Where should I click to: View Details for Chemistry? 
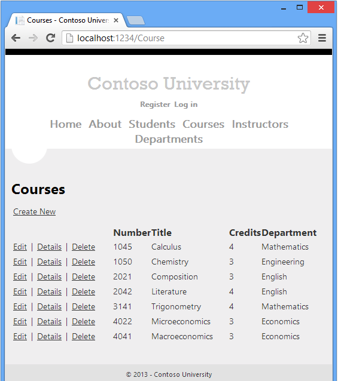tap(50, 262)
